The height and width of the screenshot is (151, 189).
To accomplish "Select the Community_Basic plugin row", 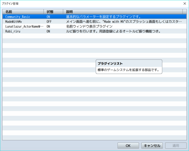I will [95, 17].
